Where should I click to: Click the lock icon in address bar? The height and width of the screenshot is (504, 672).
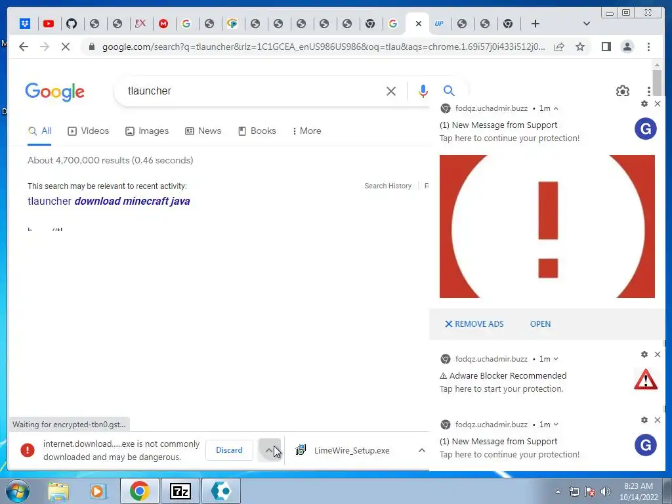click(91, 47)
